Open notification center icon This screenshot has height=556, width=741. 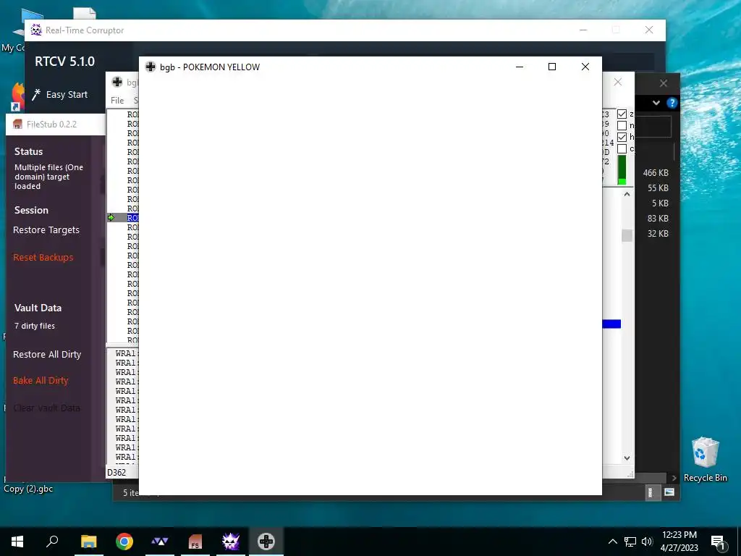pos(717,542)
